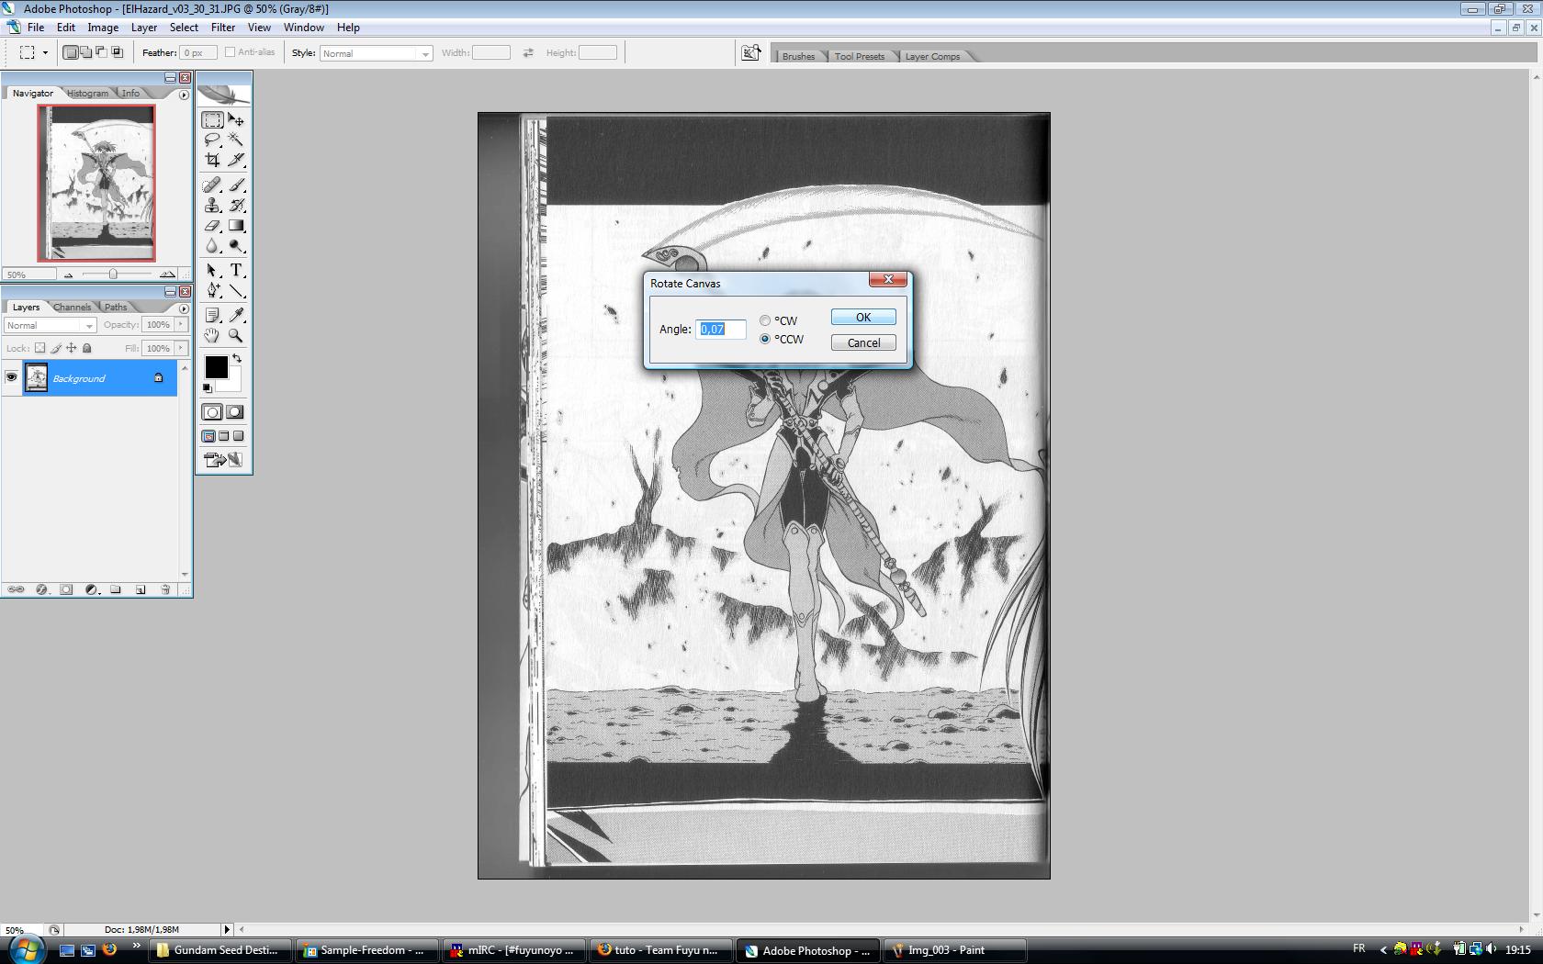The height and width of the screenshot is (964, 1543).
Task: Select the Hand tool
Action: click(212, 336)
